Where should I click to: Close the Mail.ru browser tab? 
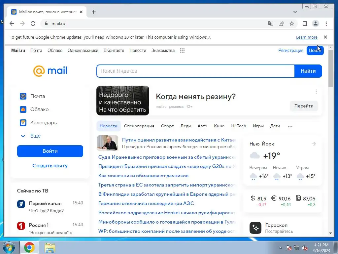click(81, 12)
